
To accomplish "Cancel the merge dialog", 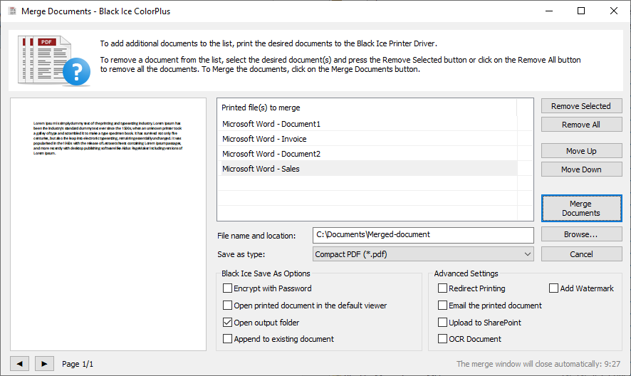I will pyautogui.click(x=581, y=254).
